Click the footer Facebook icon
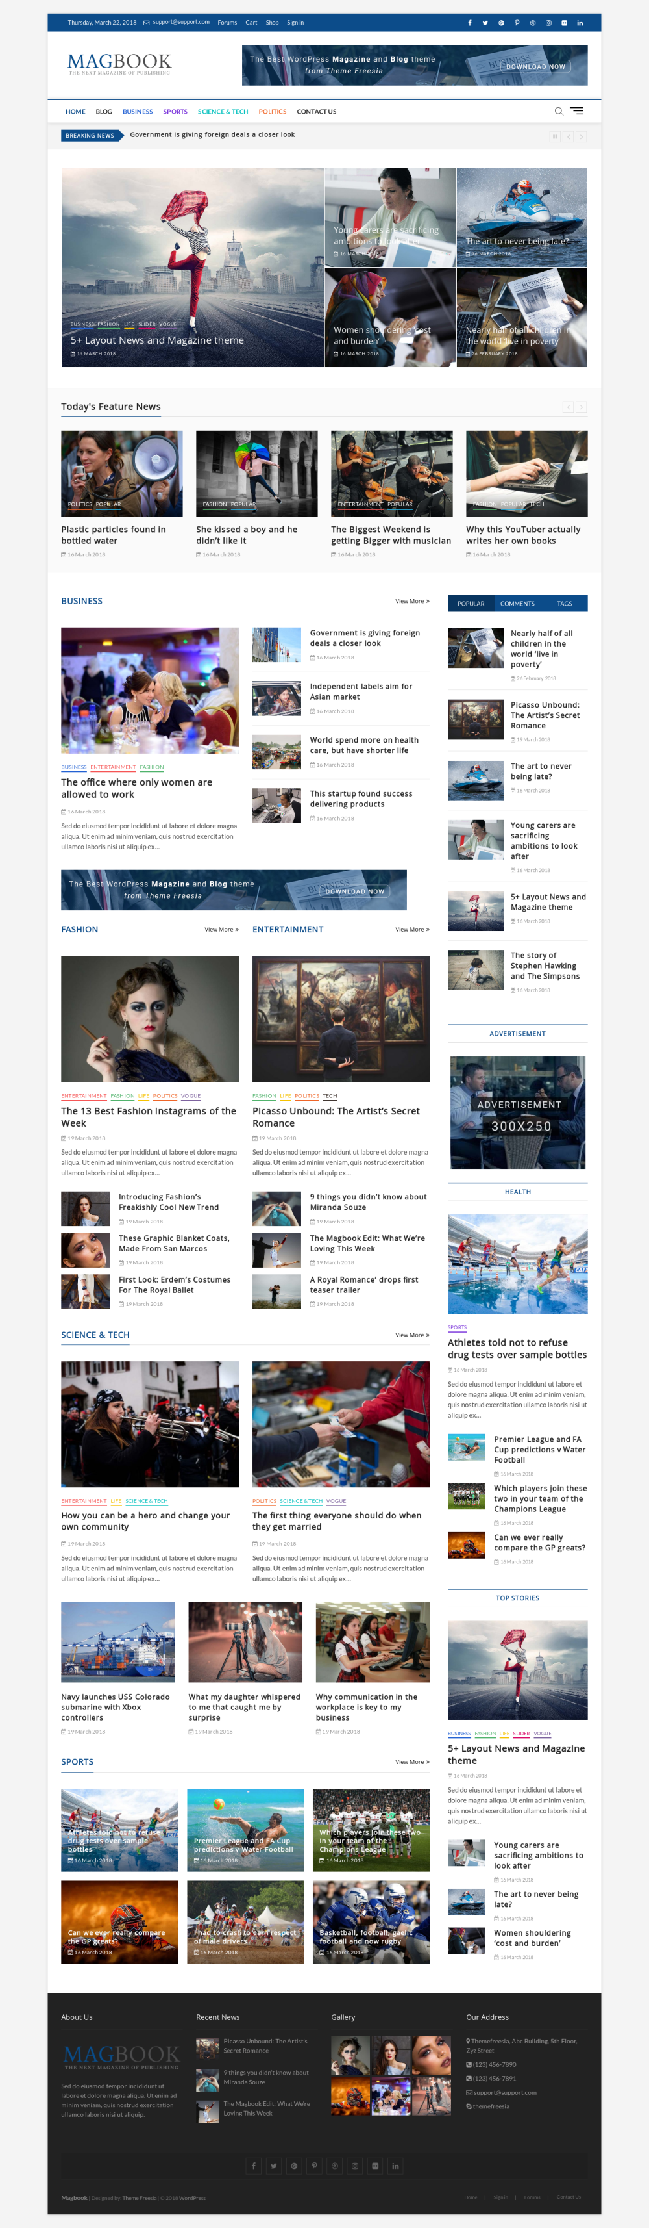 coord(253,2165)
